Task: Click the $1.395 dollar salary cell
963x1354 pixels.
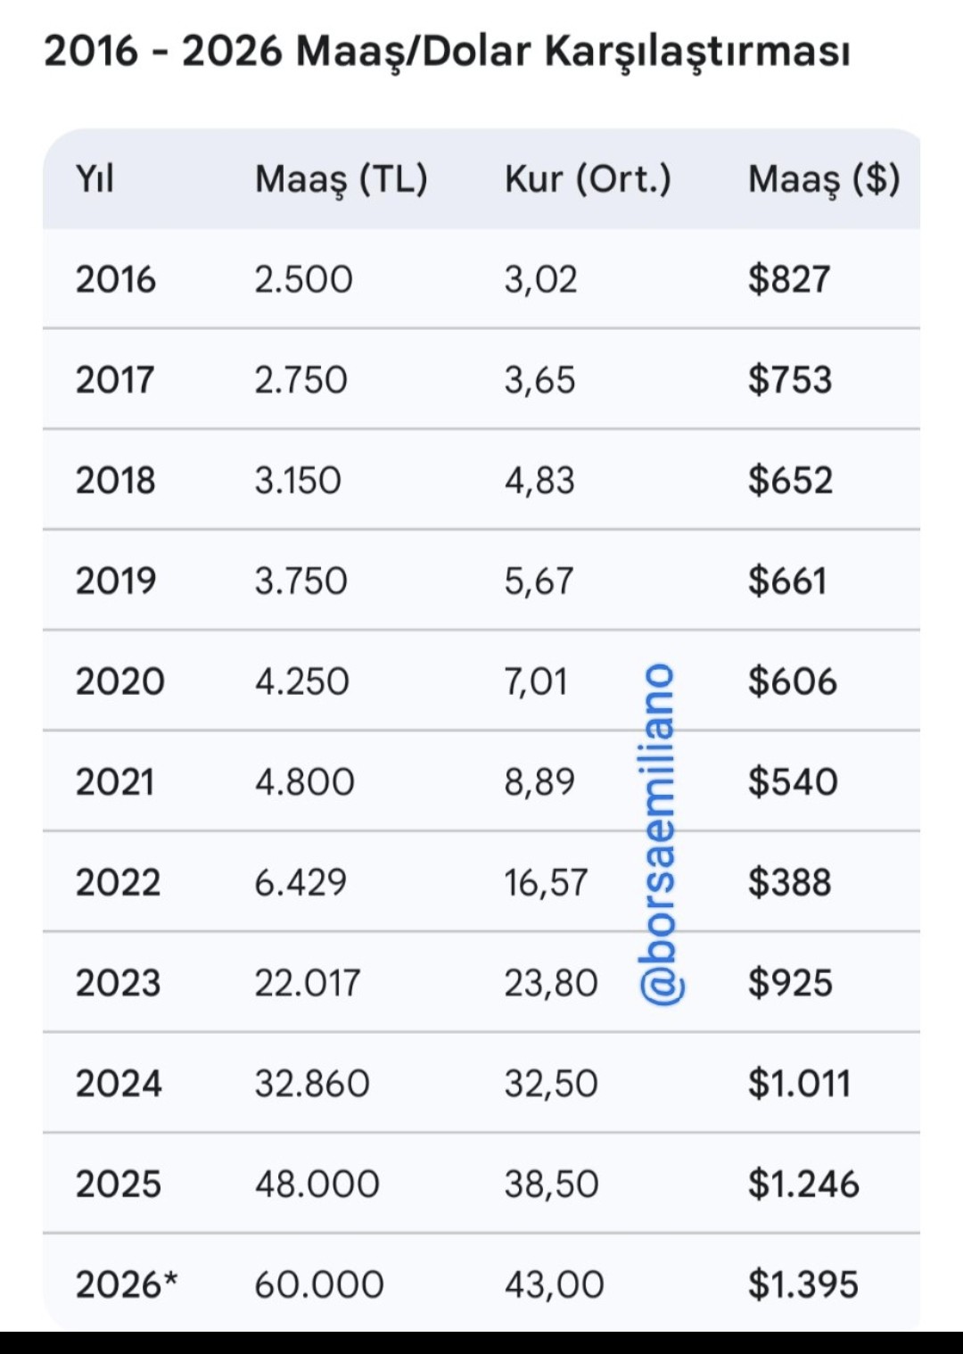Action: (x=803, y=1284)
